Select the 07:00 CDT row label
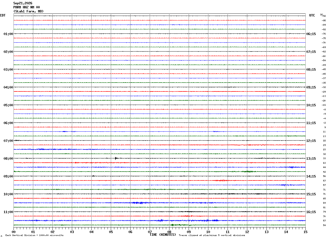 coord(8,141)
